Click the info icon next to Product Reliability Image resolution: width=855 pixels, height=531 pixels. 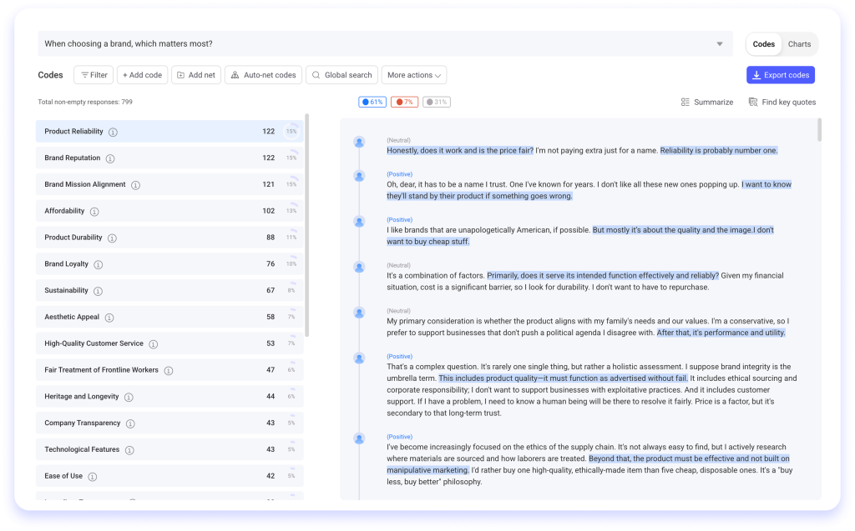click(113, 132)
